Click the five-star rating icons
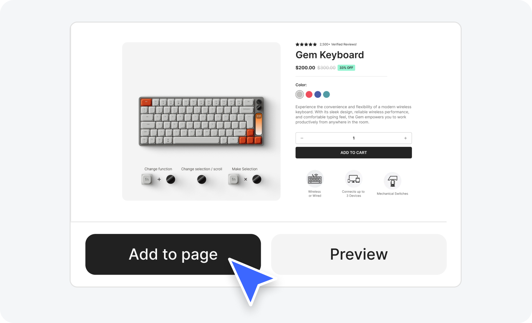The height and width of the screenshot is (323, 532). tap(306, 44)
